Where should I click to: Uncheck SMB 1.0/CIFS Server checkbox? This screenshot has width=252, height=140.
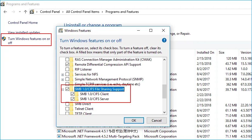pyautogui.click(x=72, y=99)
